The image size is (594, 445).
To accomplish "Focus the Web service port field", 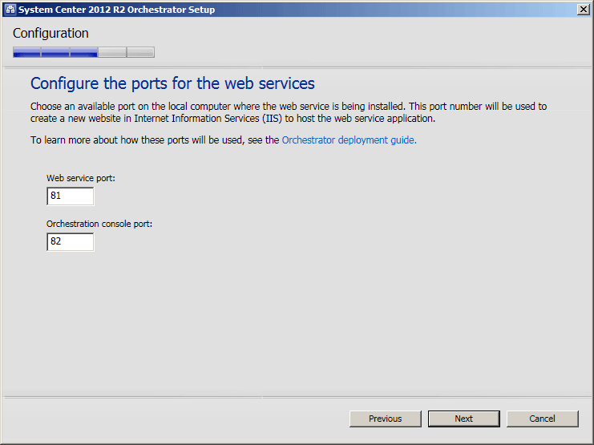I will click(x=70, y=196).
